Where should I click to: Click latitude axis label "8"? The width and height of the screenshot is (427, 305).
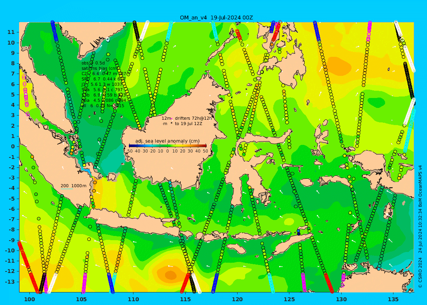pyautogui.click(x=13, y=63)
